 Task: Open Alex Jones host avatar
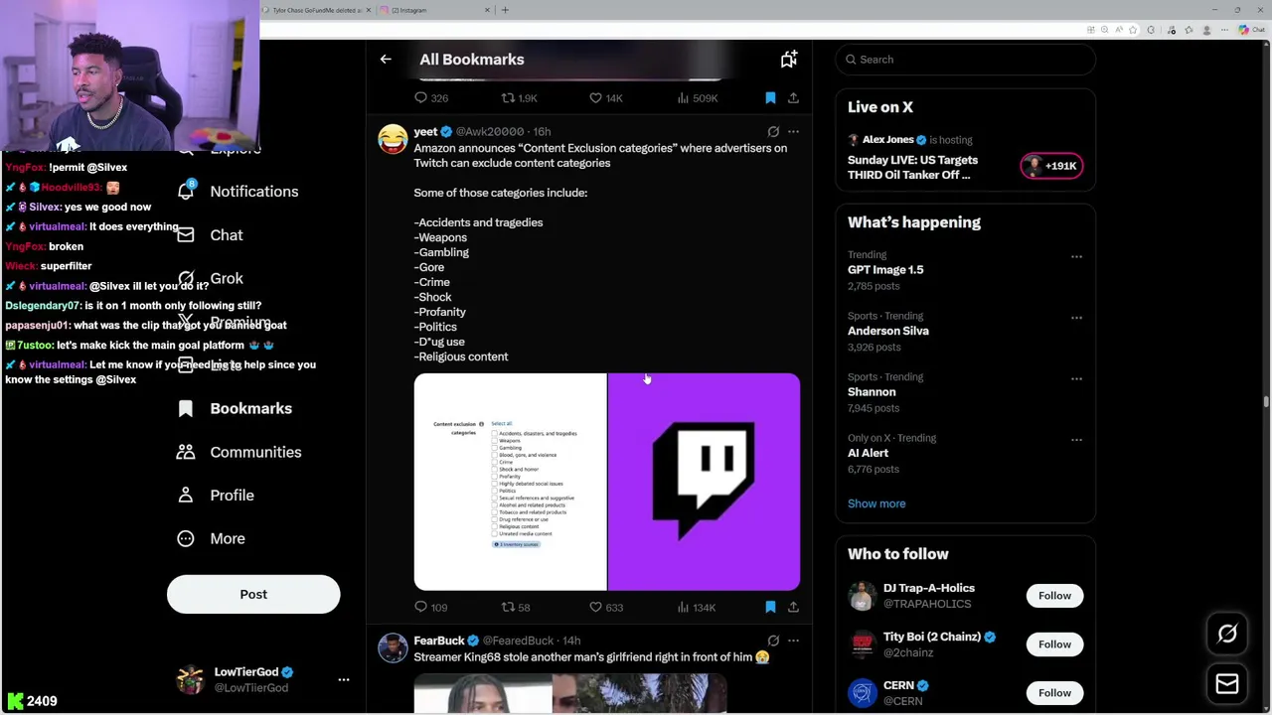pyautogui.click(x=853, y=140)
